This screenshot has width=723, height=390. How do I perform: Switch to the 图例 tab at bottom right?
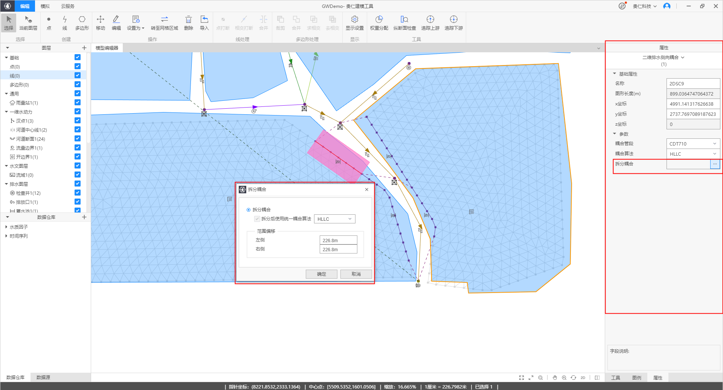click(636, 378)
